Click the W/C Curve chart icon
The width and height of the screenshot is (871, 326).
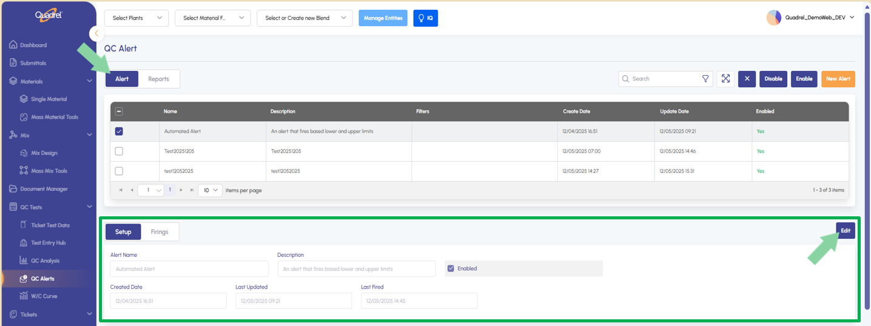[x=24, y=296]
